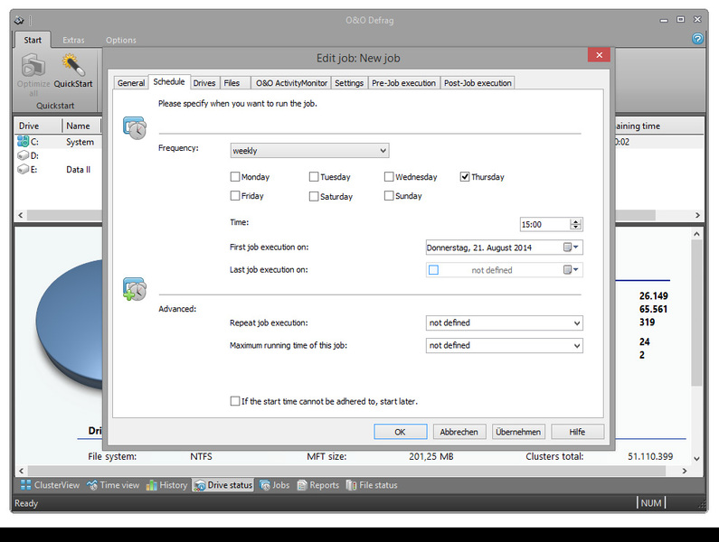Image resolution: width=719 pixels, height=542 pixels.
Task: Click the vertical scrollbar in drive status pane
Action: point(696,312)
